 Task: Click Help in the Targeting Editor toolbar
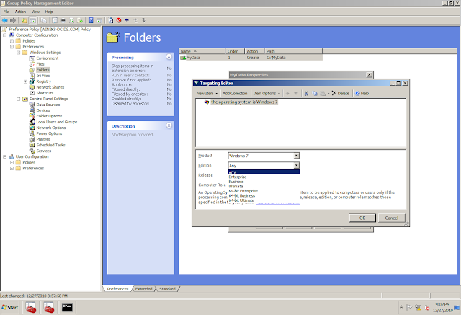coord(362,93)
